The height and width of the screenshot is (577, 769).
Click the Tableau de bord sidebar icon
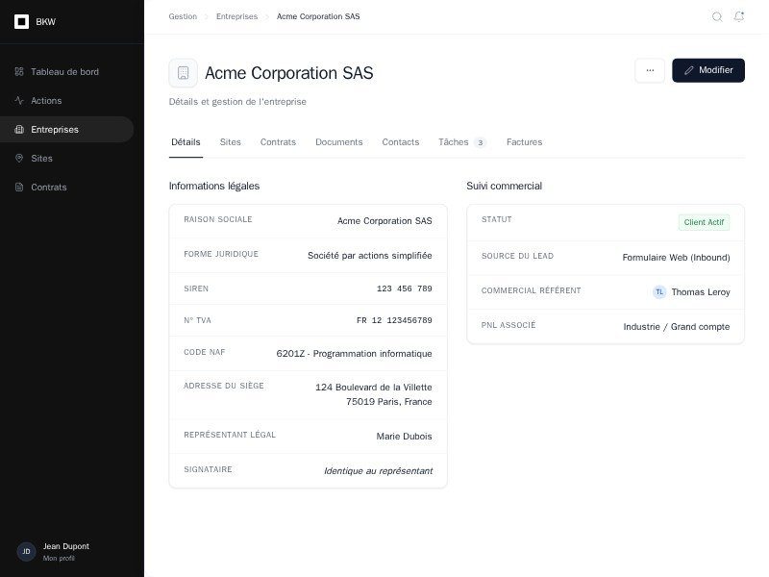tap(19, 72)
